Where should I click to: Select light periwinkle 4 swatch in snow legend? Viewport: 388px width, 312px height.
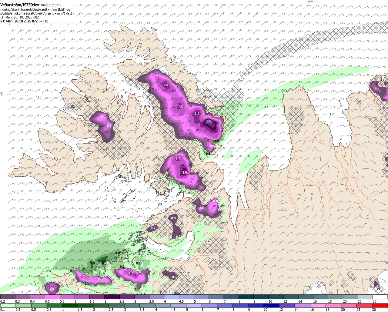[172, 297]
